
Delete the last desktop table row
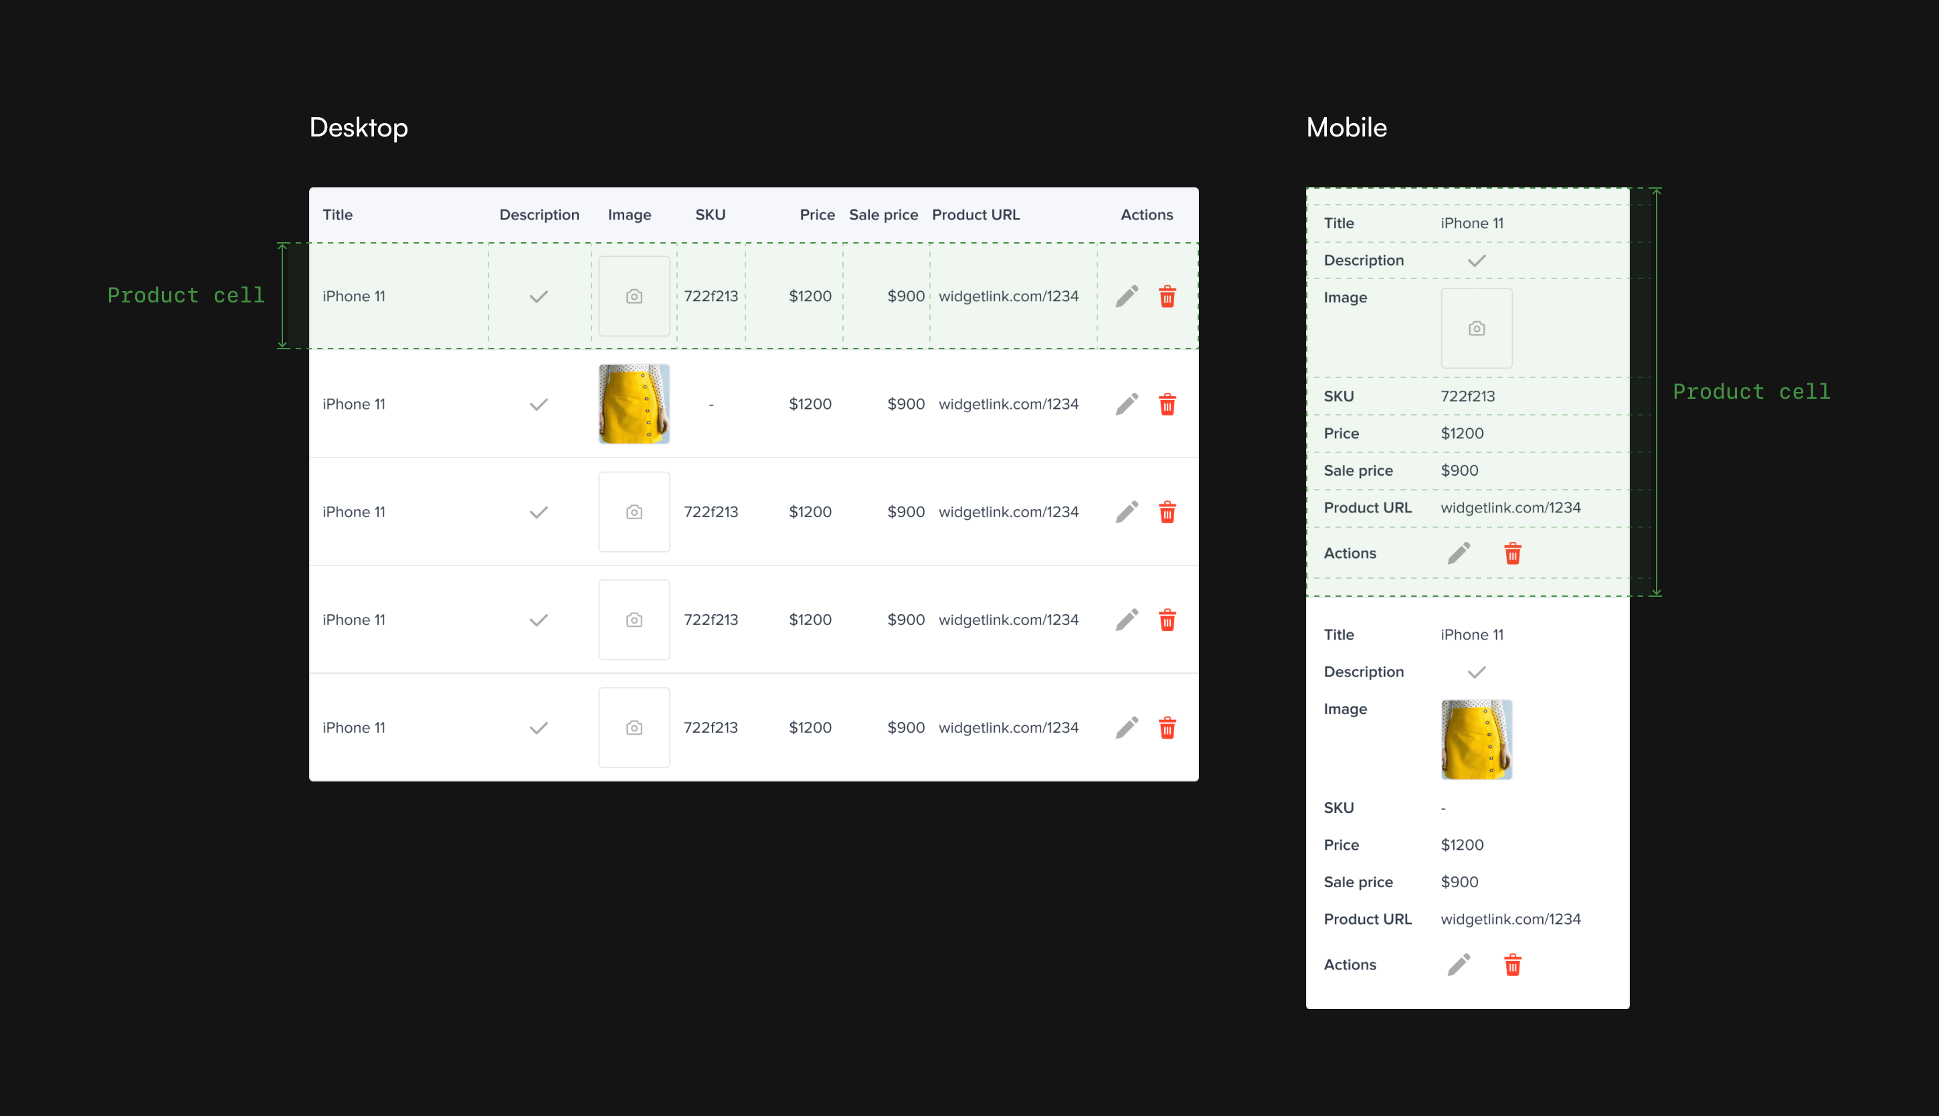point(1168,727)
